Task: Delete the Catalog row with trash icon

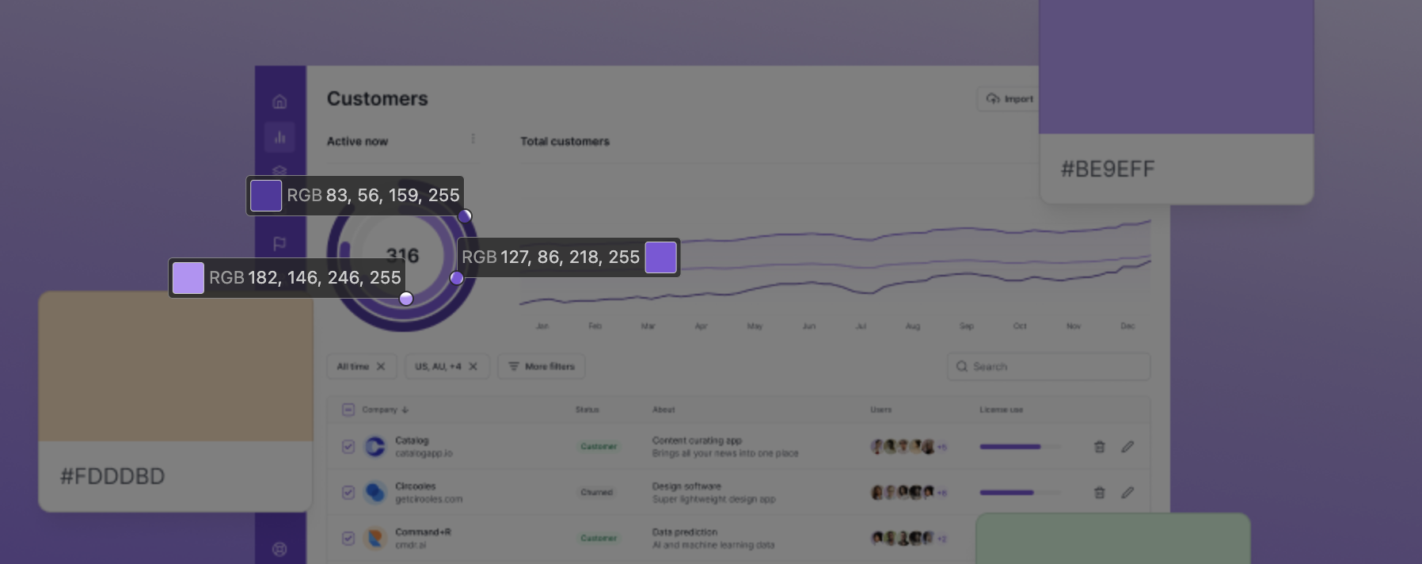Action: (x=1099, y=447)
